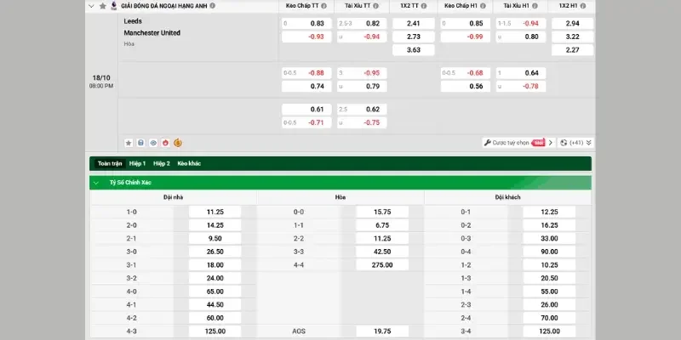Select 1X2 H1 odds 3.22
The image size is (681, 340).
click(572, 37)
